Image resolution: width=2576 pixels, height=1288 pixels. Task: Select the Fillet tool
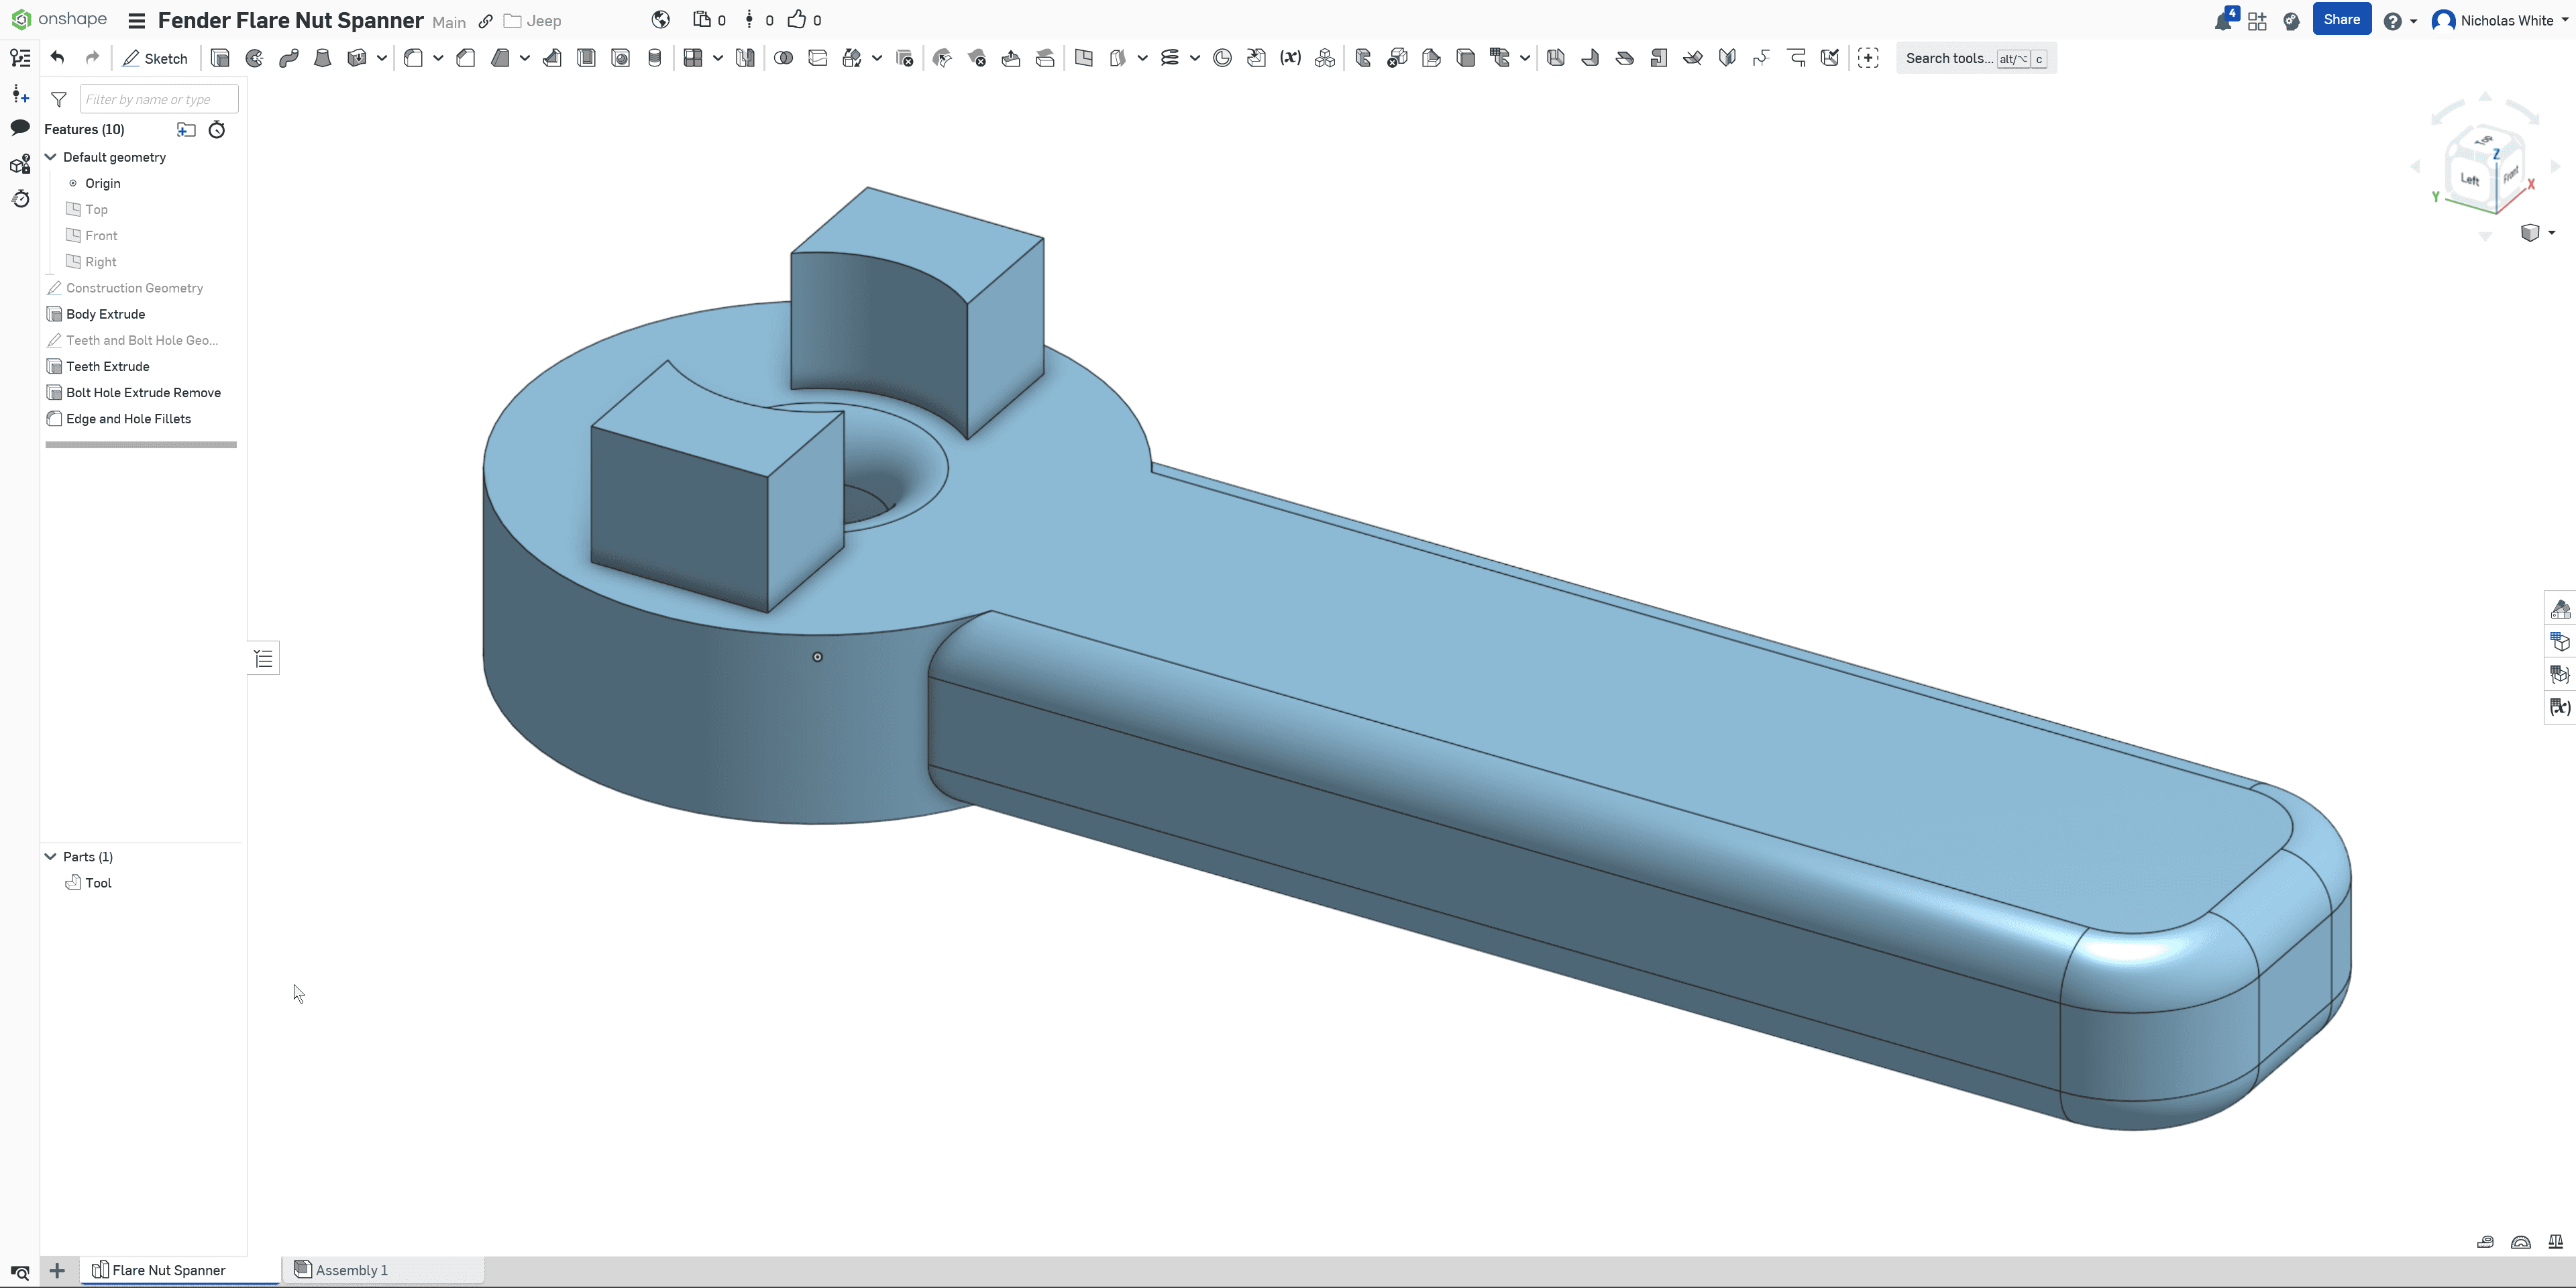(413, 58)
